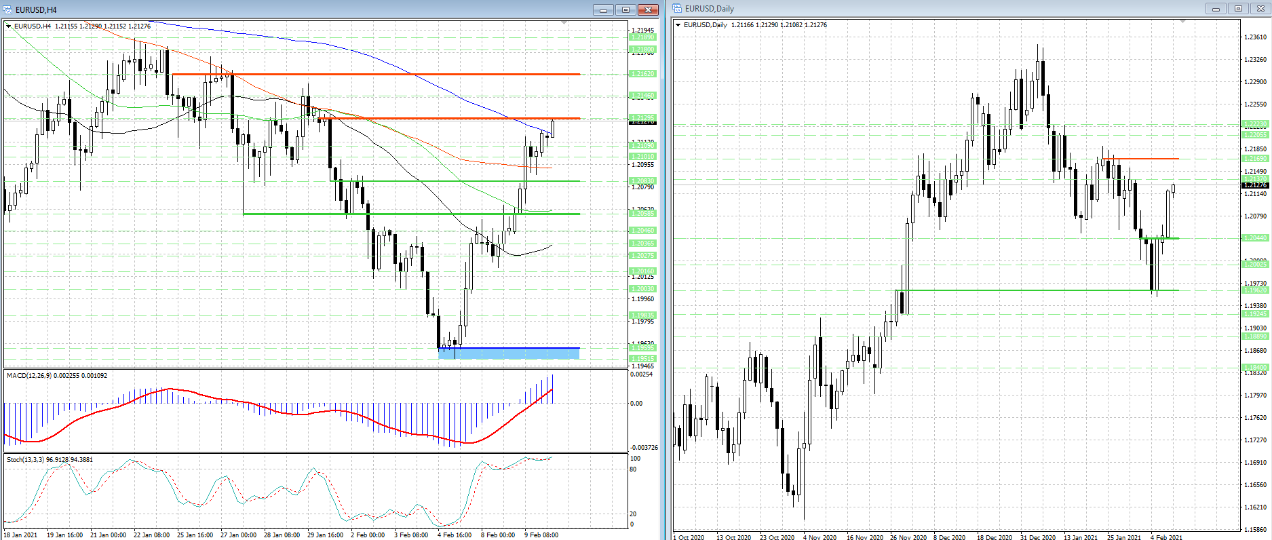The image size is (1272, 540).
Task: Click the 4 Feb 2021 date on Daily axis
Action: [1166, 537]
